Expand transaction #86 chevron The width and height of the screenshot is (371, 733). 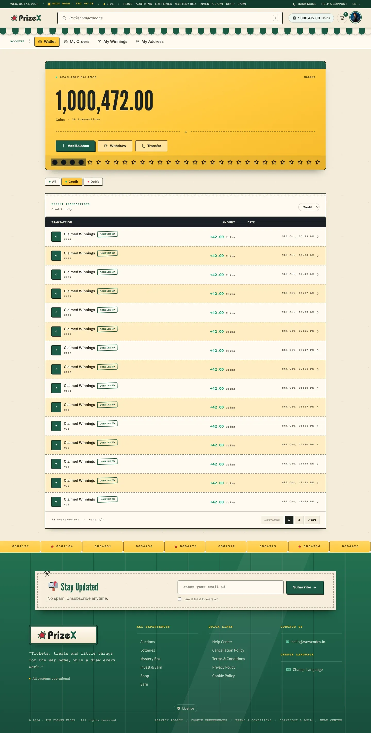[317, 445]
